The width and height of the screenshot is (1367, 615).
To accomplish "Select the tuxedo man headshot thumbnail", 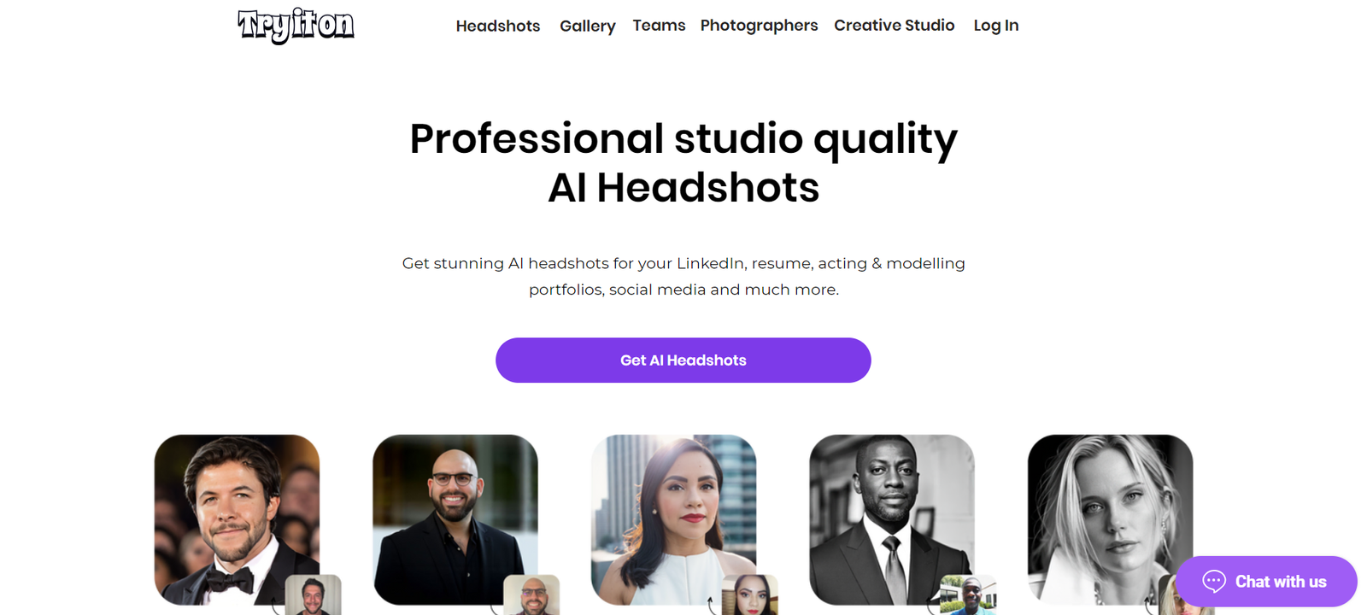I will (x=237, y=519).
